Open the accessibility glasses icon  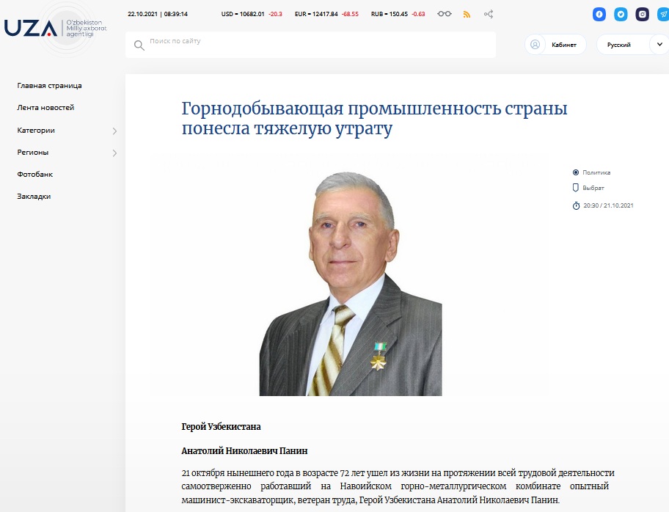tap(444, 14)
